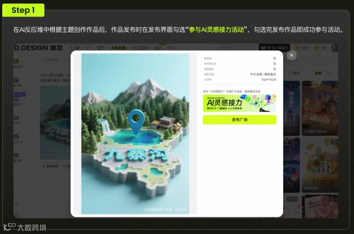This screenshot has height=234, width=354.
Task: Open the Comfy UI sidebar icon
Action: [x=17, y=136]
